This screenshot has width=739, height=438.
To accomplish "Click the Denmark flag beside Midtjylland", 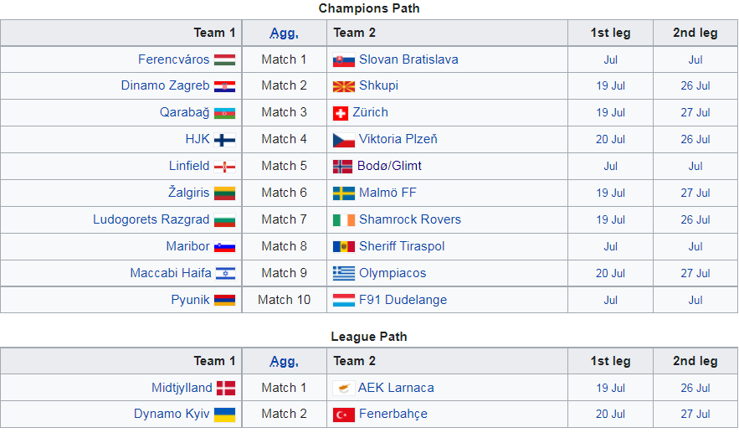I will pos(226,388).
